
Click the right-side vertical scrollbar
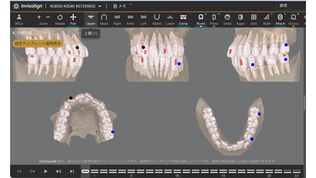[304, 103]
